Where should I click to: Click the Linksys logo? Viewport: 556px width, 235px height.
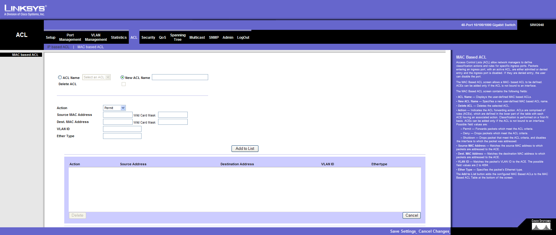click(x=25, y=10)
